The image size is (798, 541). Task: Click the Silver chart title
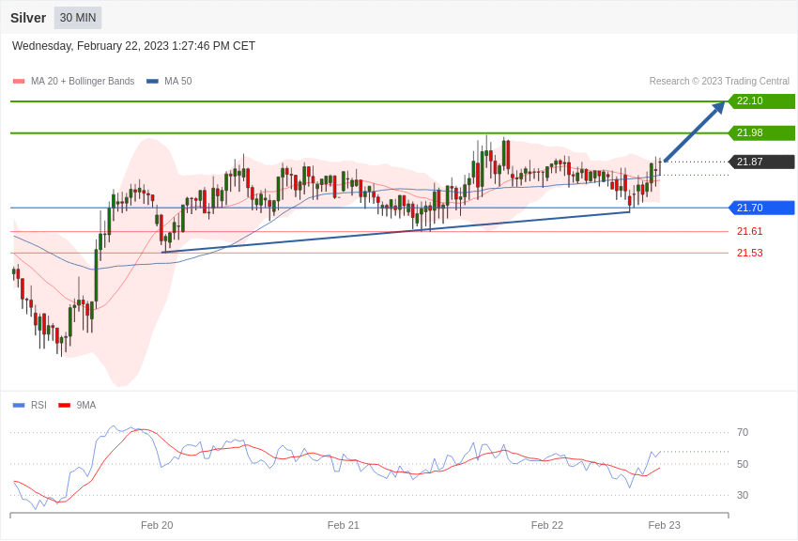pos(28,18)
